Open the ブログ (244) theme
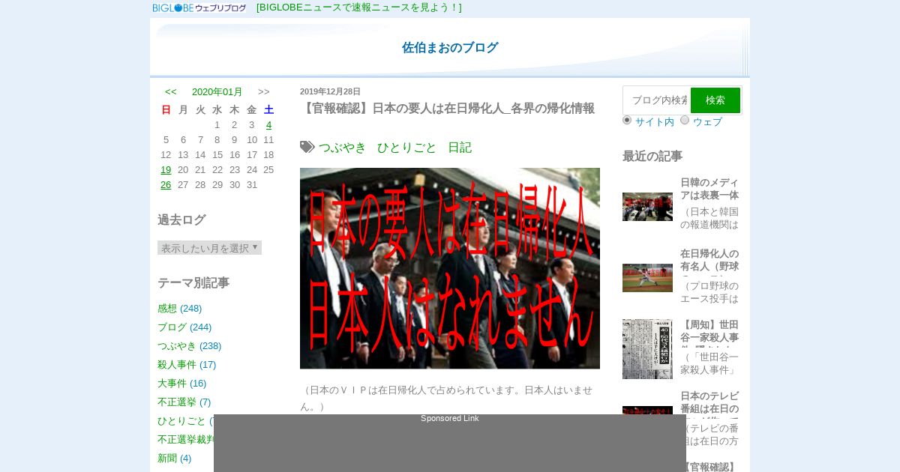Screen dimensions: 900x472 [184, 327]
